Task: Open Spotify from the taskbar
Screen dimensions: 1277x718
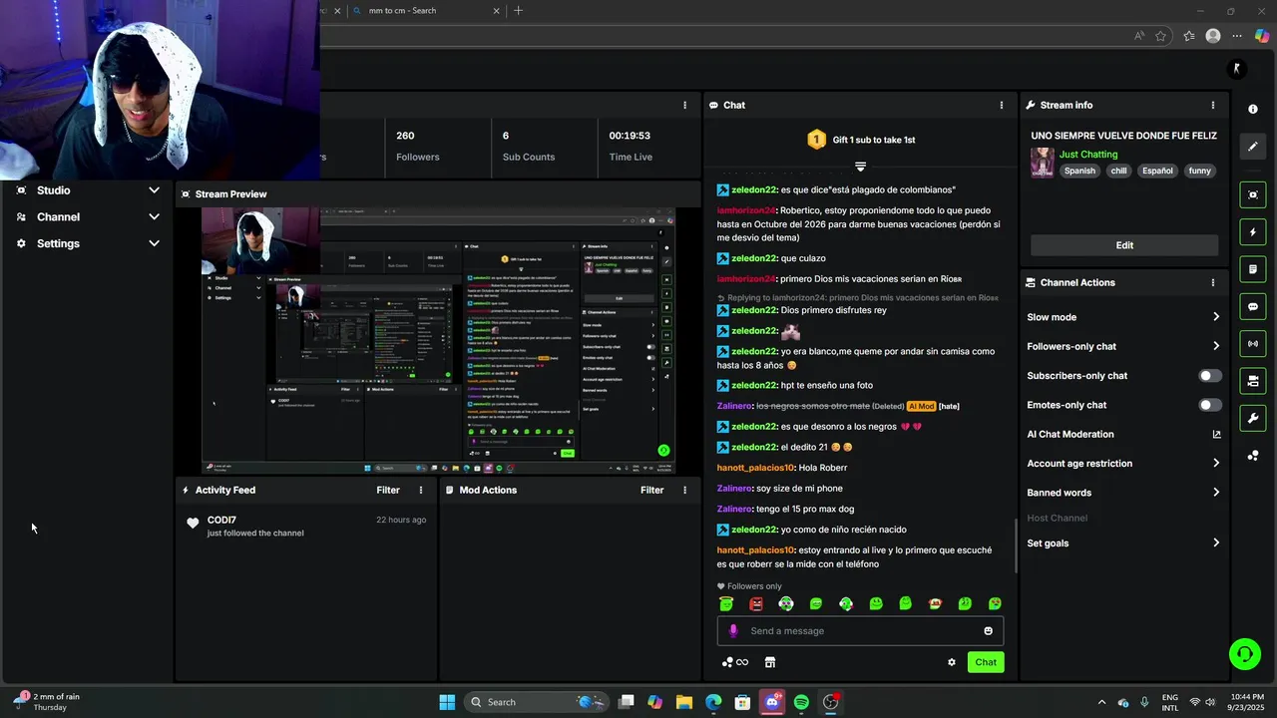Action: pos(801,702)
